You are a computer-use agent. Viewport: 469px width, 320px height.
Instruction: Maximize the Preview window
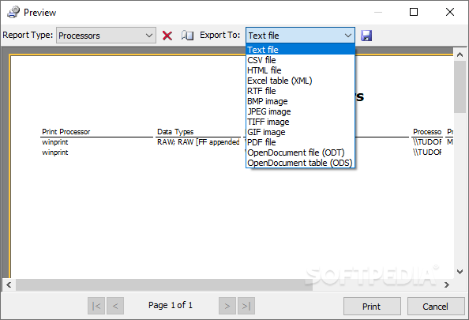pyautogui.click(x=414, y=12)
